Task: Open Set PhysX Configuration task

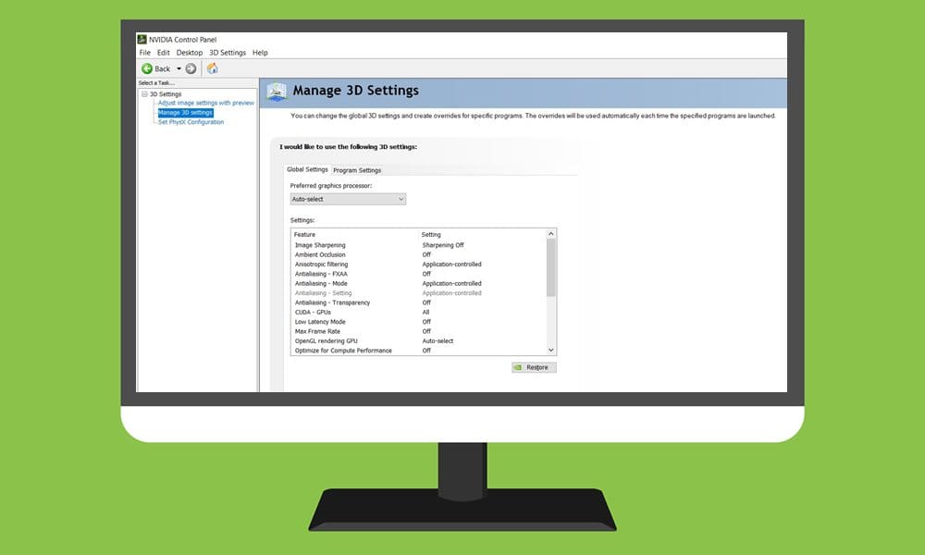Action: point(191,122)
